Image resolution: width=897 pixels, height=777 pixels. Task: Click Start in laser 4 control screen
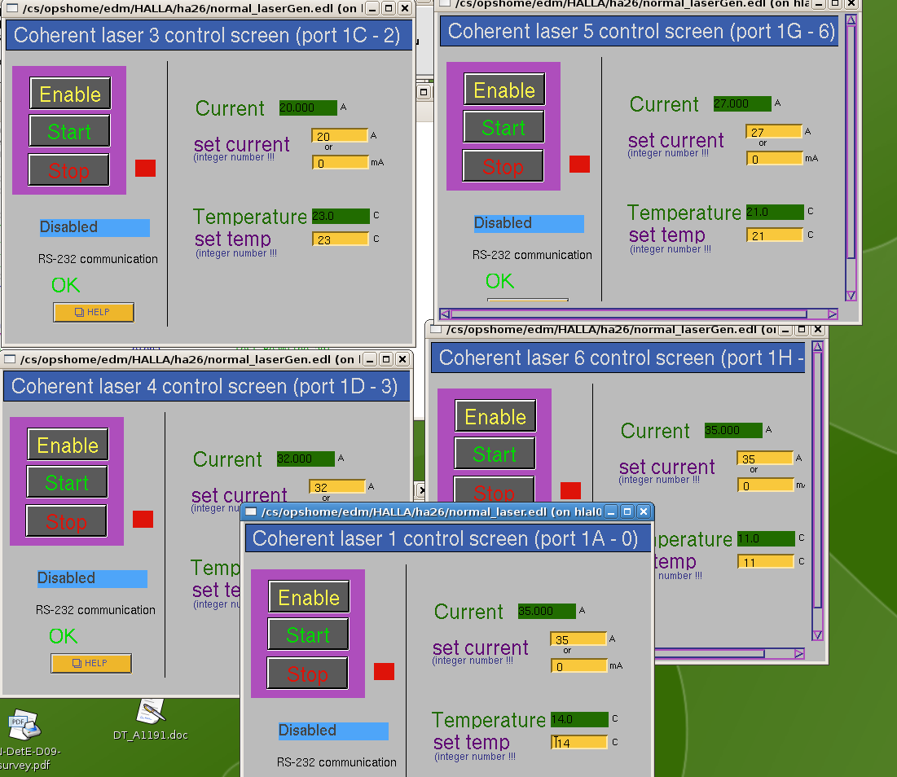(67, 482)
